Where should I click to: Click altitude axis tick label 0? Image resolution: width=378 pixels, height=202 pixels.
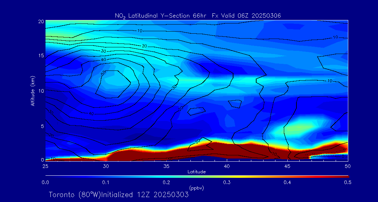tap(42, 160)
